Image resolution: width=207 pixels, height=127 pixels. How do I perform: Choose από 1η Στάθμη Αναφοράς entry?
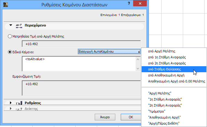point(174,57)
